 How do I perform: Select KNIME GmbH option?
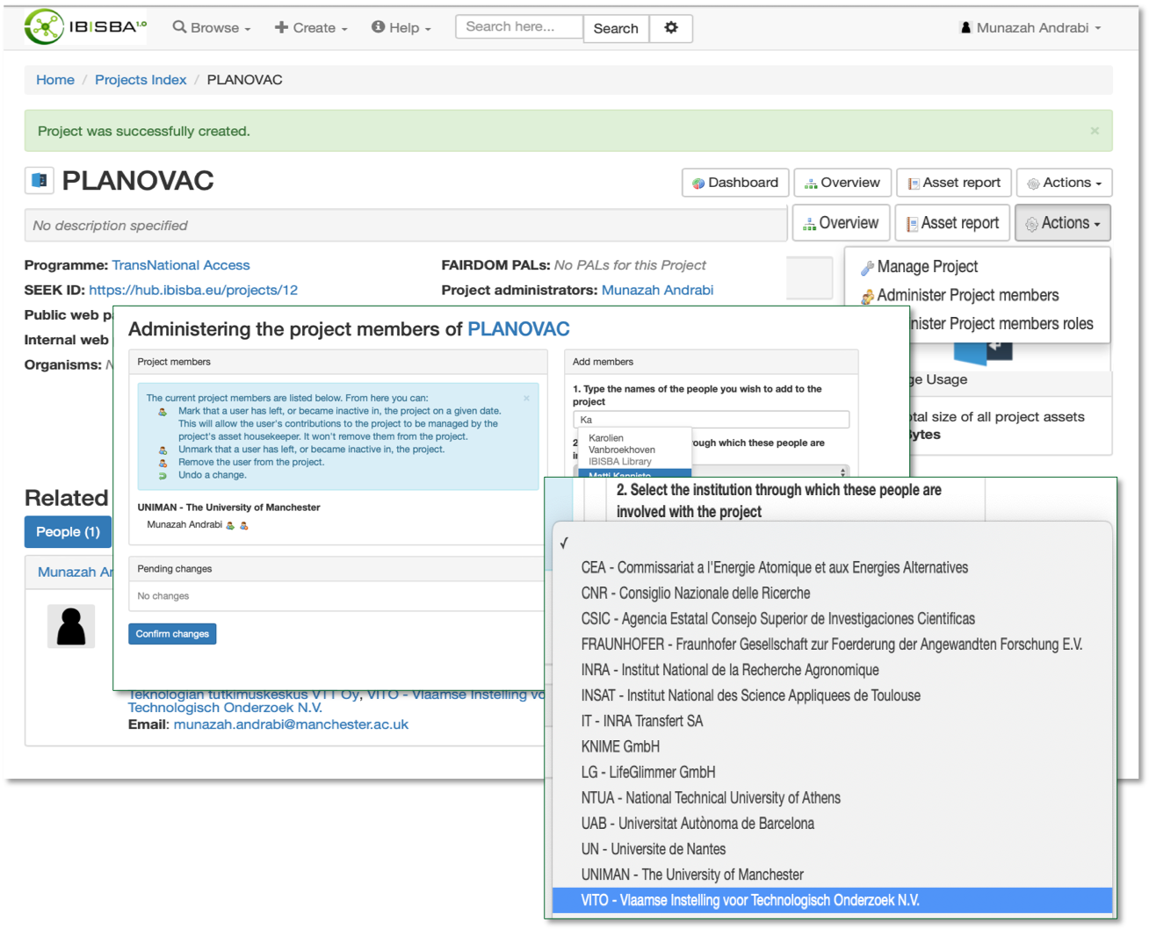coord(832,746)
